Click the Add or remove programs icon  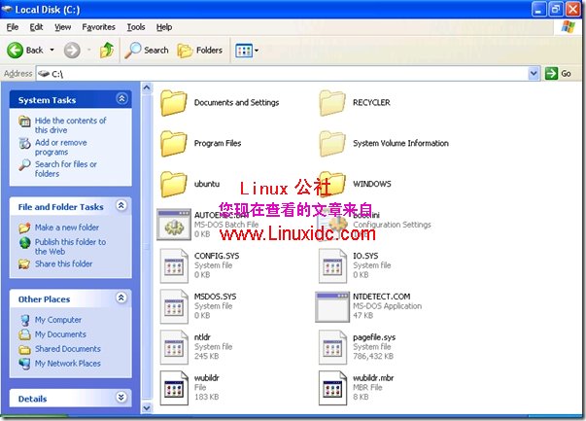click(24, 143)
